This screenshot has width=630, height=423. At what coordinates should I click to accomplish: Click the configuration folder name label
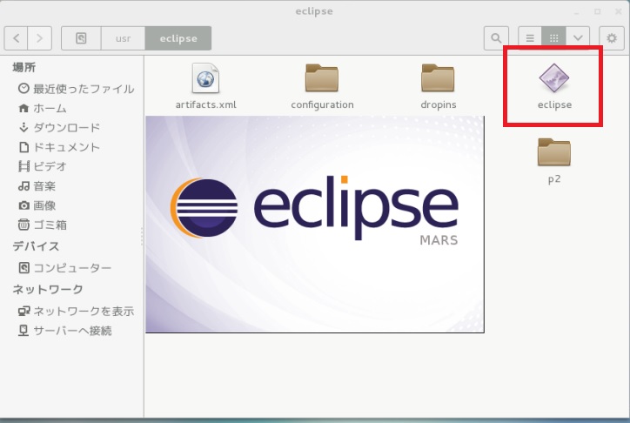pos(322,104)
